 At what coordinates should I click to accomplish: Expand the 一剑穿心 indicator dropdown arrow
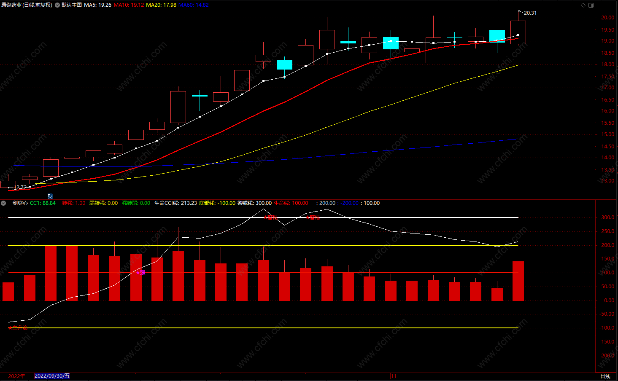tap(3, 203)
